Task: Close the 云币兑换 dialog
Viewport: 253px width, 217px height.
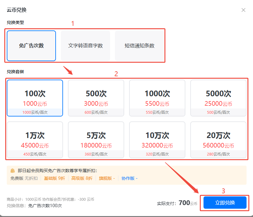Action: pos(243,10)
